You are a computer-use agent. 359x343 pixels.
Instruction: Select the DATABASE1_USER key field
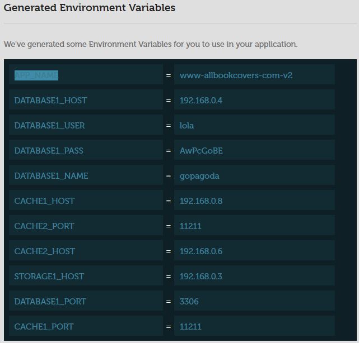[86, 125]
